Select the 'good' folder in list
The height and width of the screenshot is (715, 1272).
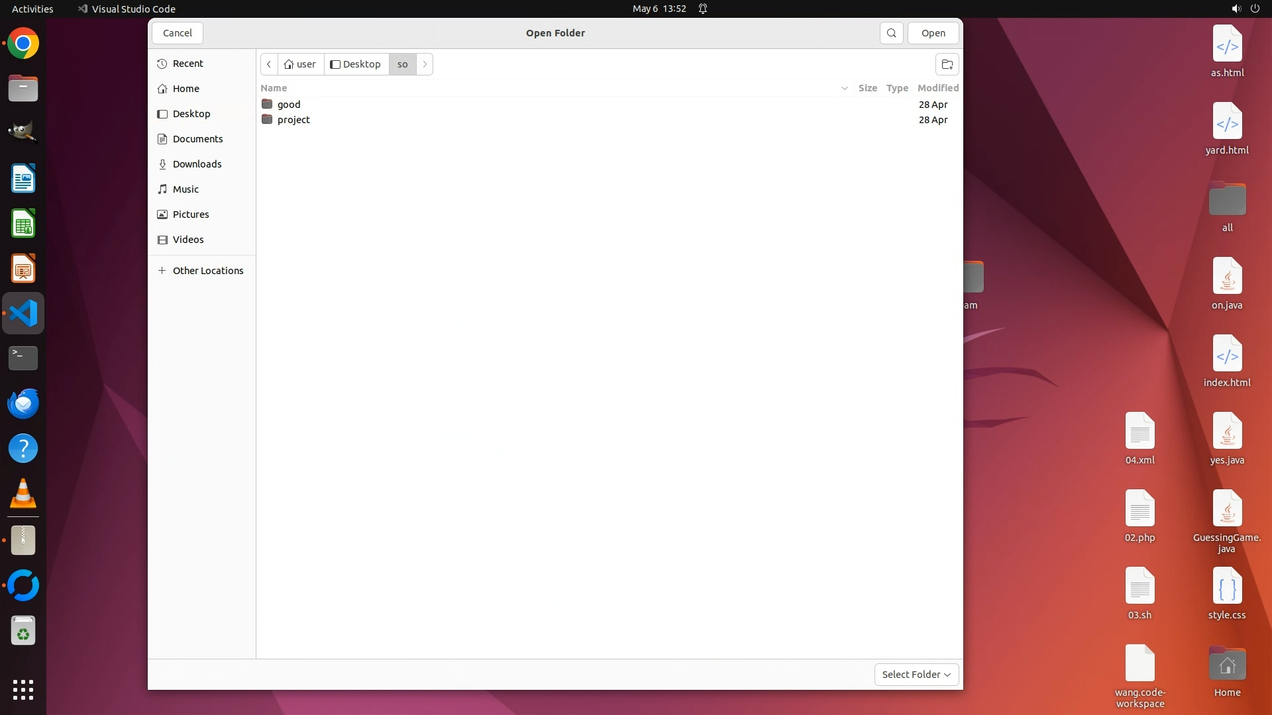click(289, 105)
